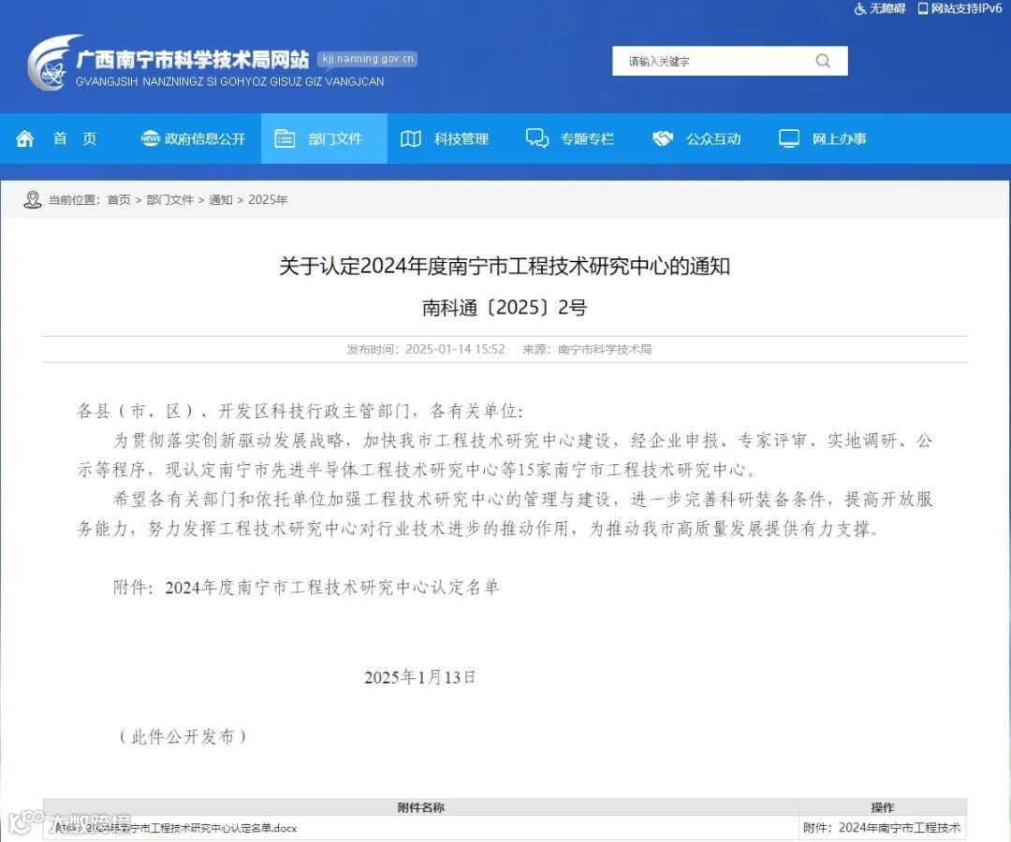This screenshot has height=842, width=1011.
Task: Click the IPv6 support icon
Action: point(923,9)
